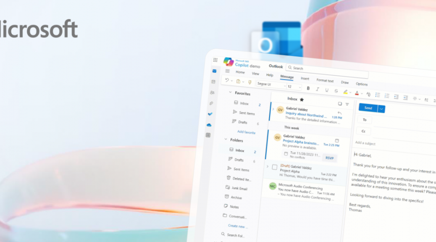Open the Paste options dropdown arrow
This screenshot has height=242, width=436.
(x=243, y=82)
